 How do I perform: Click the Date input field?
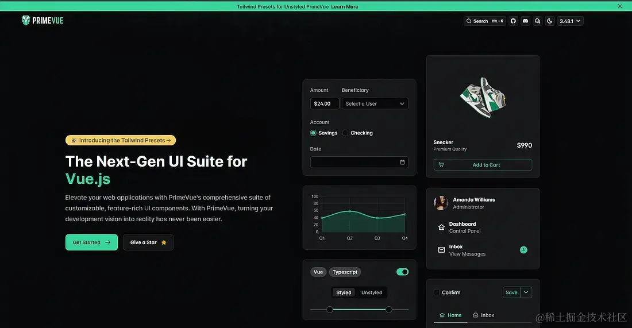click(359, 162)
